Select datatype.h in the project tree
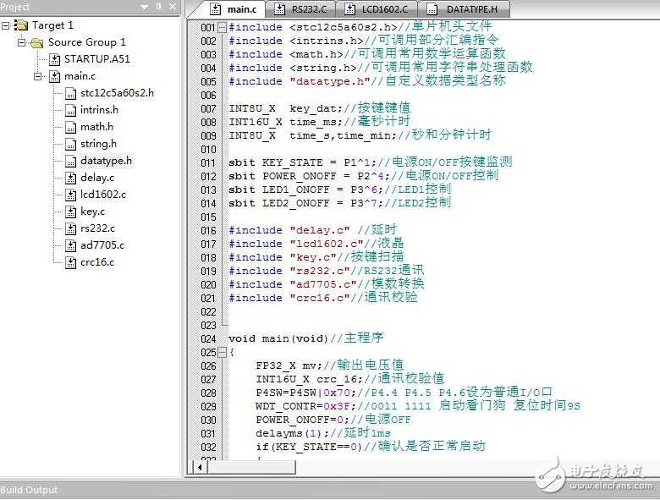The width and height of the screenshot is (660, 500). (x=106, y=161)
